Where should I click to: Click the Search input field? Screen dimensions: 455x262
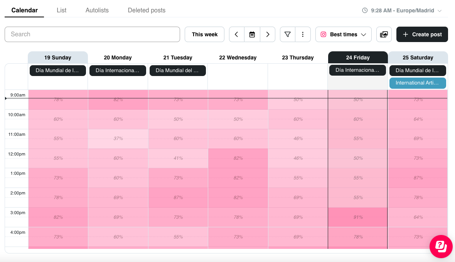coord(92,34)
